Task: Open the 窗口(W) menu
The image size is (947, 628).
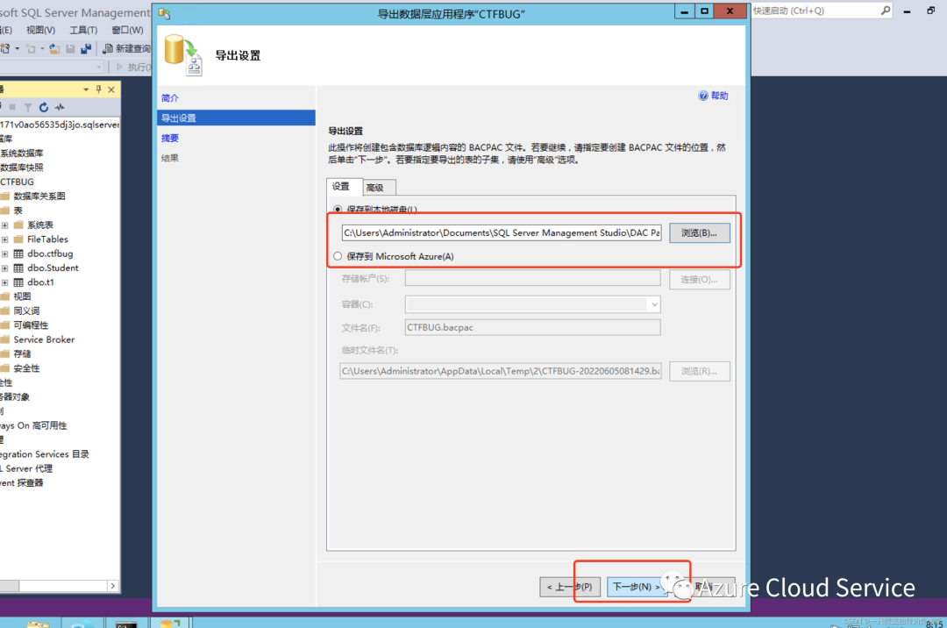Action: click(x=127, y=30)
